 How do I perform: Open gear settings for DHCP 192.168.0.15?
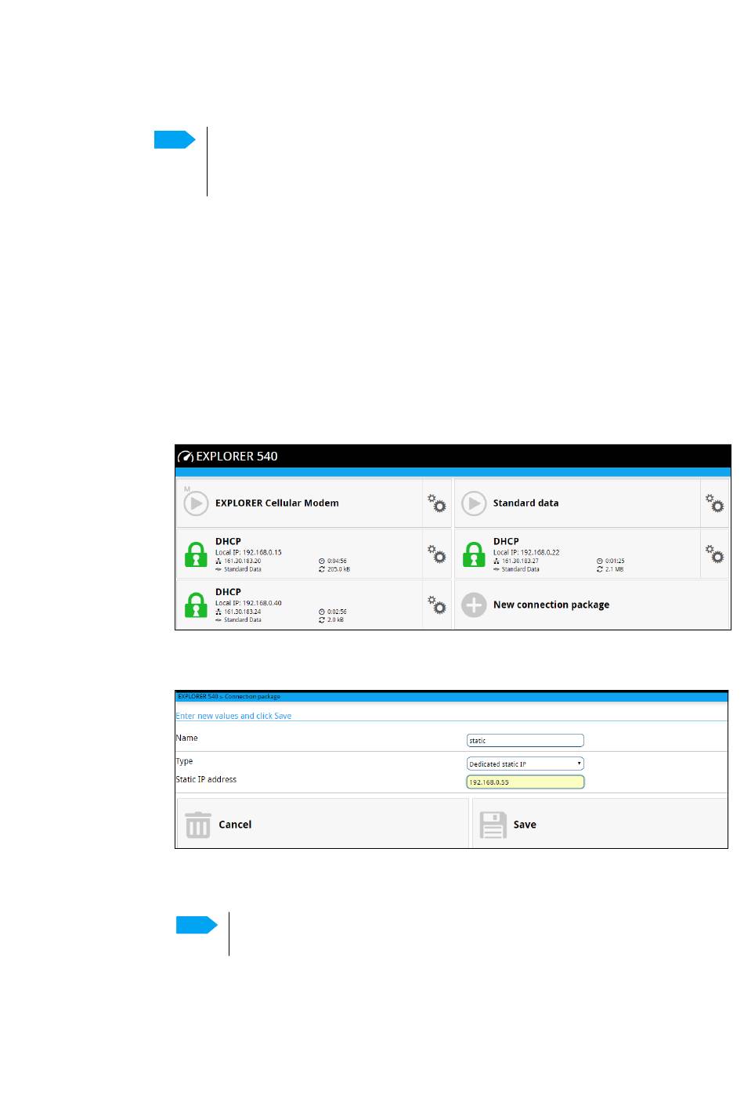pos(437,554)
